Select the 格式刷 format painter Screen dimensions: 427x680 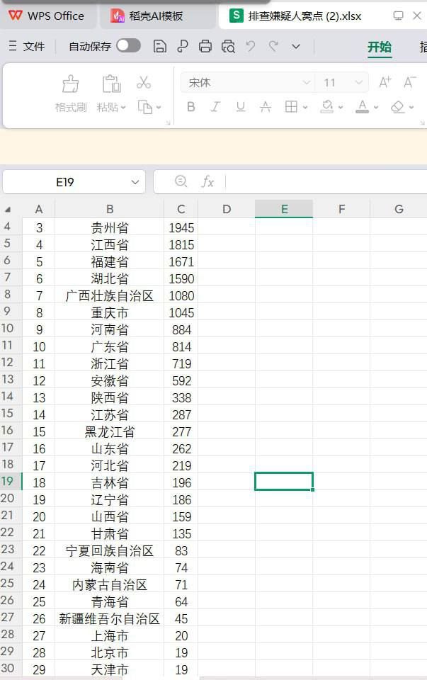pyautogui.click(x=71, y=92)
